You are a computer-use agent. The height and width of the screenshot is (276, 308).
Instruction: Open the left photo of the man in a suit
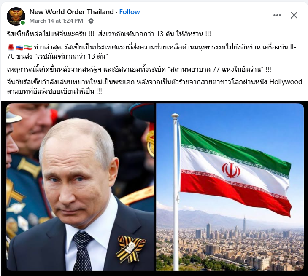pyautogui.click(x=80, y=187)
